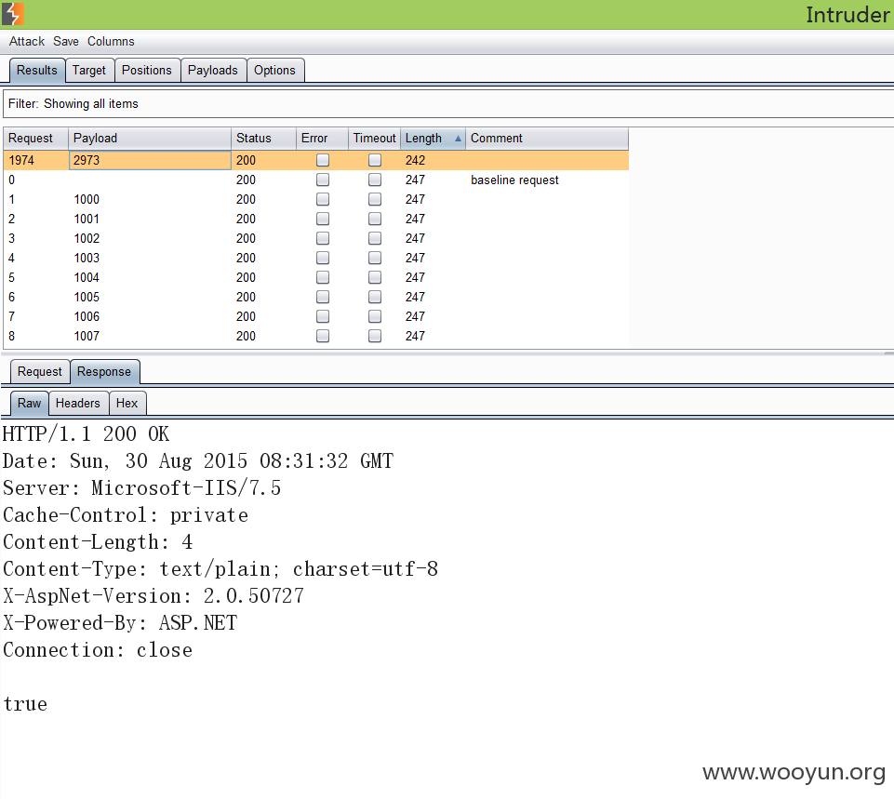The height and width of the screenshot is (799, 894).
Task: Select the baseline request comment cell
Action: 547,180
